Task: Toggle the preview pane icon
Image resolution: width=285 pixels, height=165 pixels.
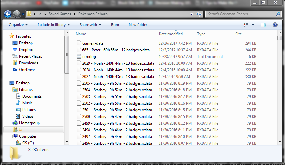Action: pos(264,25)
